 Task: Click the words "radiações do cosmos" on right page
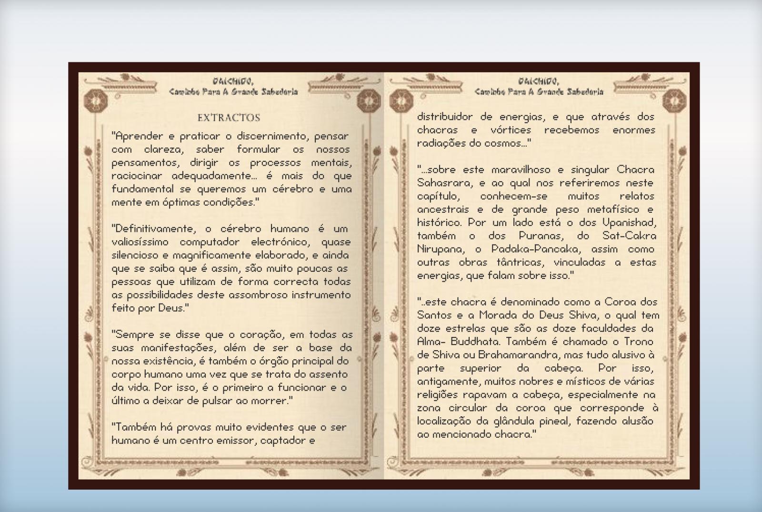coord(473,144)
